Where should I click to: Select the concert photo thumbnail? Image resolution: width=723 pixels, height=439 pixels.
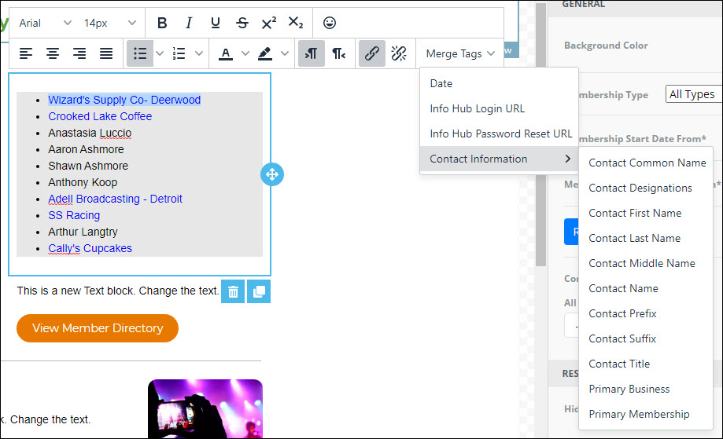pyautogui.click(x=205, y=408)
